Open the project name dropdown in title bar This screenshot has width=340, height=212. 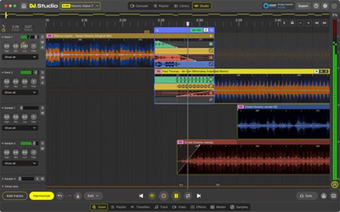[x=80, y=6]
